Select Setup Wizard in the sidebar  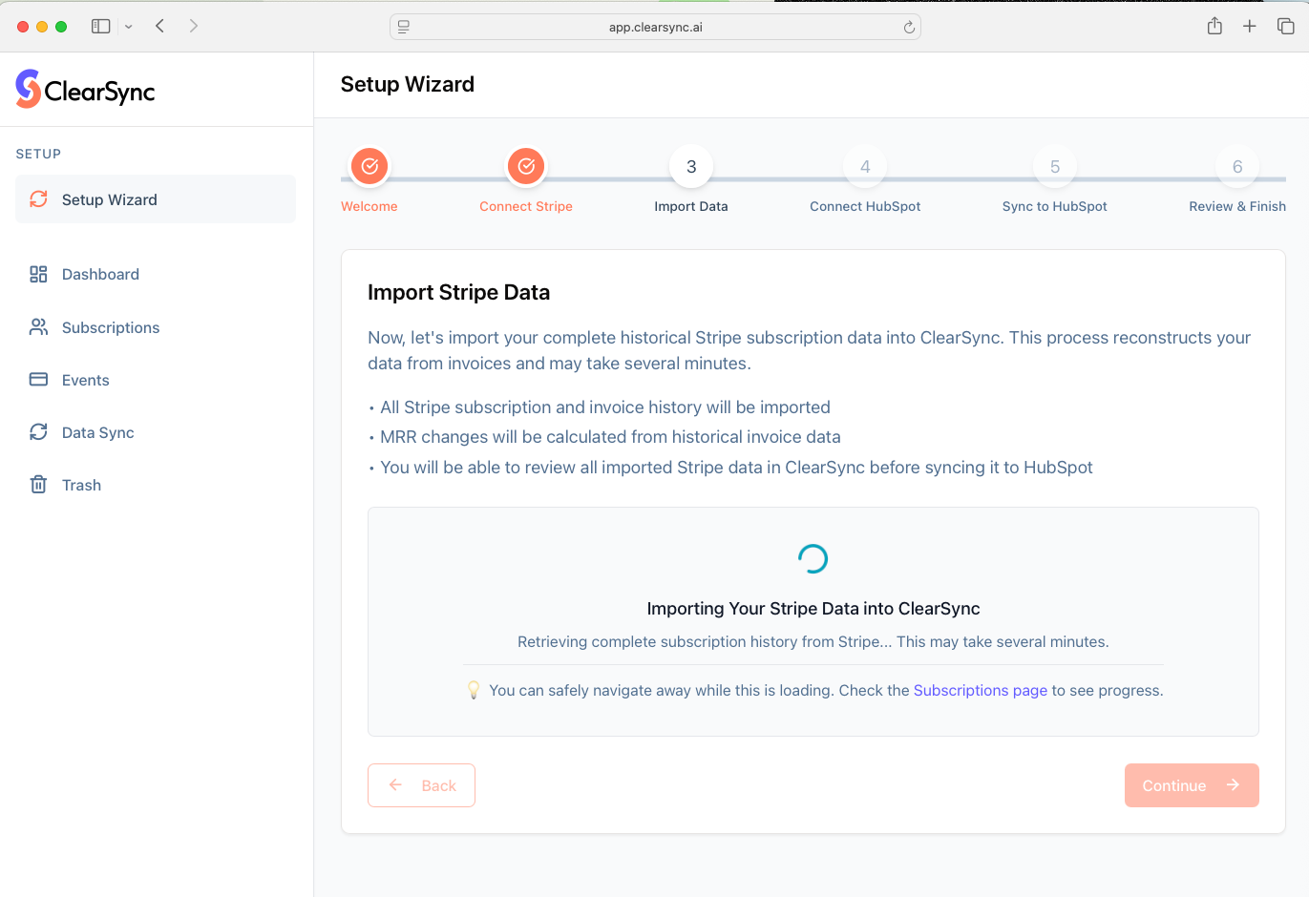pyautogui.click(x=109, y=199)
